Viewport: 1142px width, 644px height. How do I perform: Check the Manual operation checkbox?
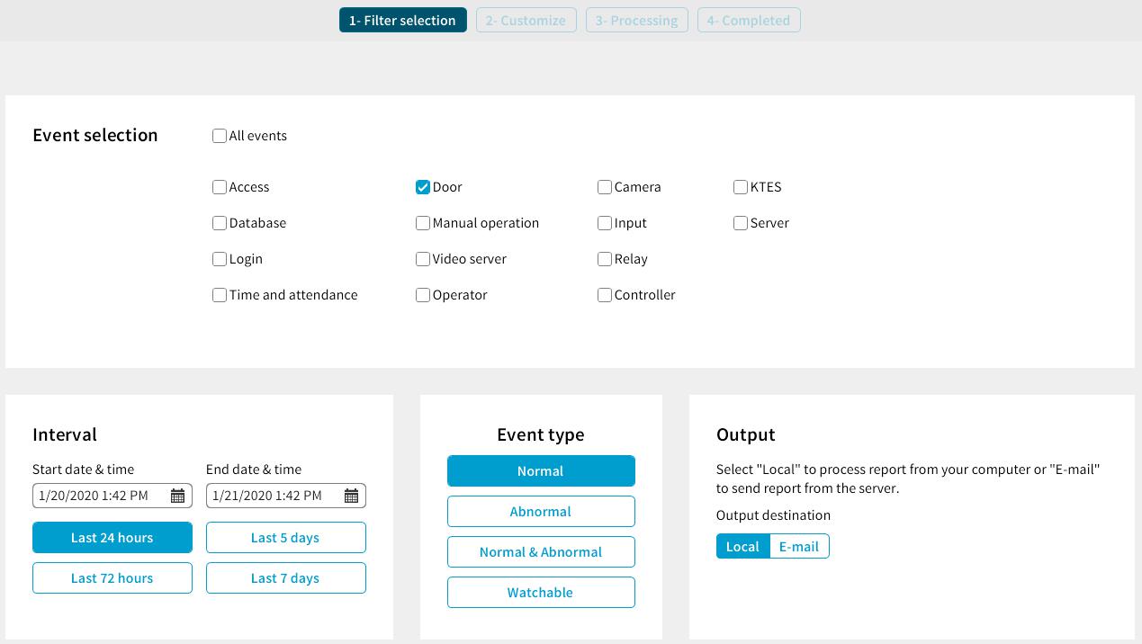coord(423,223)
